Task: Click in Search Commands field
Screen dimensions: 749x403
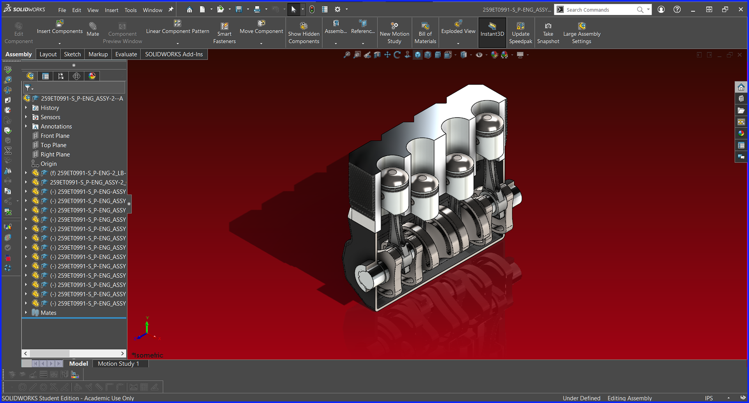Action: [600, 10]
